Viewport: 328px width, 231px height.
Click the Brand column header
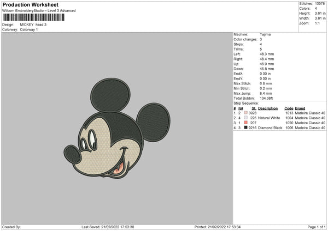pyautogui.click(x=300, y=108)
